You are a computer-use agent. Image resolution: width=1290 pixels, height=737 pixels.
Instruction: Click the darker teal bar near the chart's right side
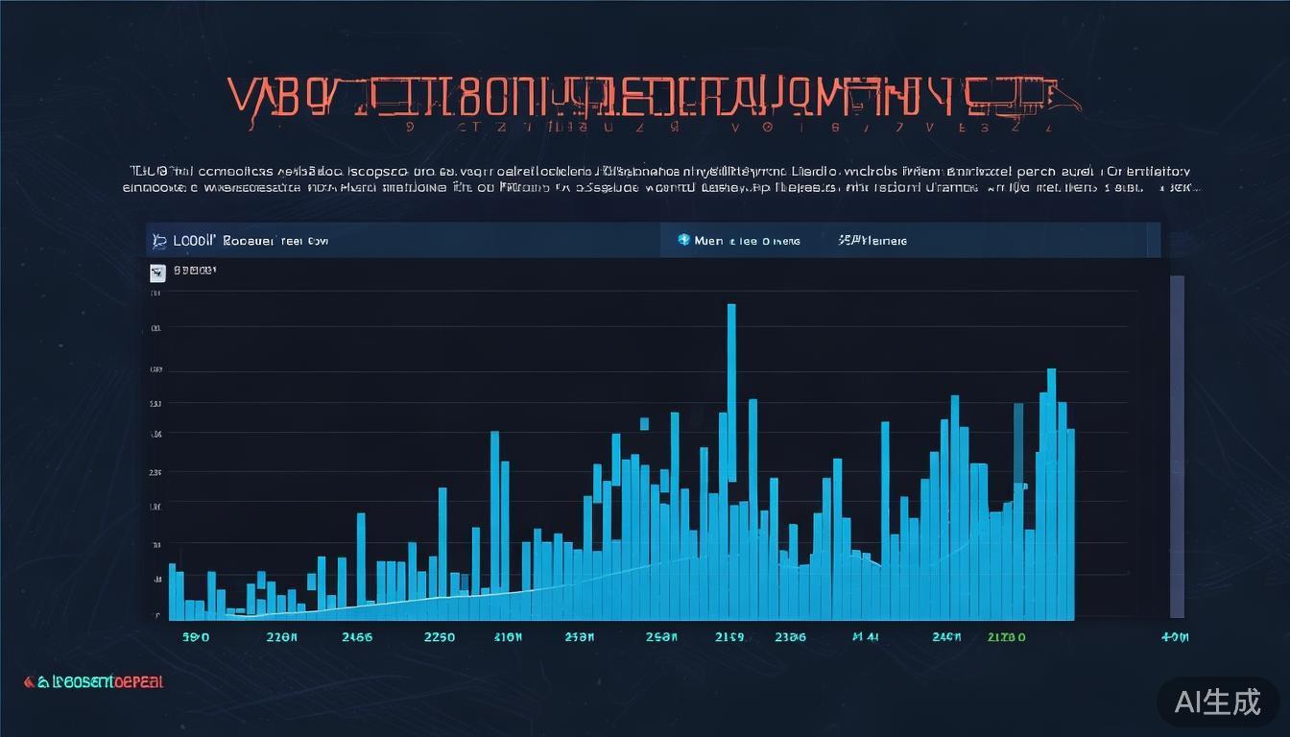pos(1018,443)
